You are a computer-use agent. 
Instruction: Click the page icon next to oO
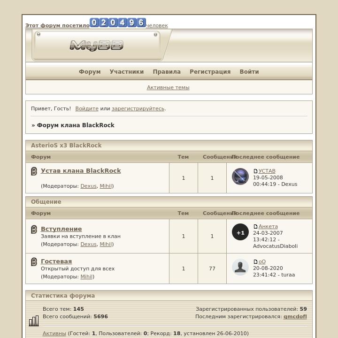pyautogui.click(x=255, y=261)
